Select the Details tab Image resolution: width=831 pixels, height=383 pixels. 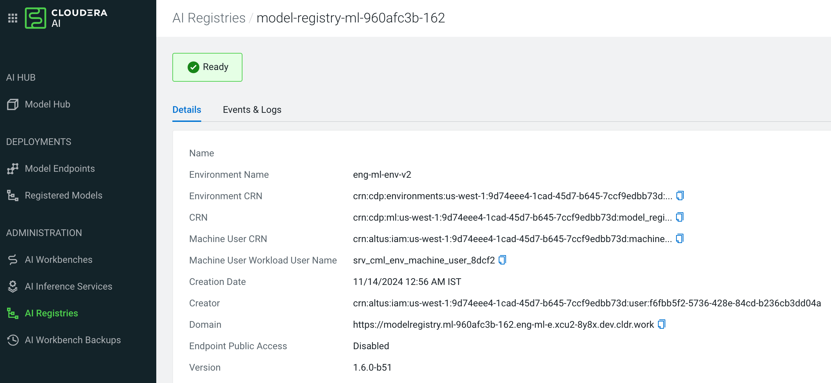[186, 110]
